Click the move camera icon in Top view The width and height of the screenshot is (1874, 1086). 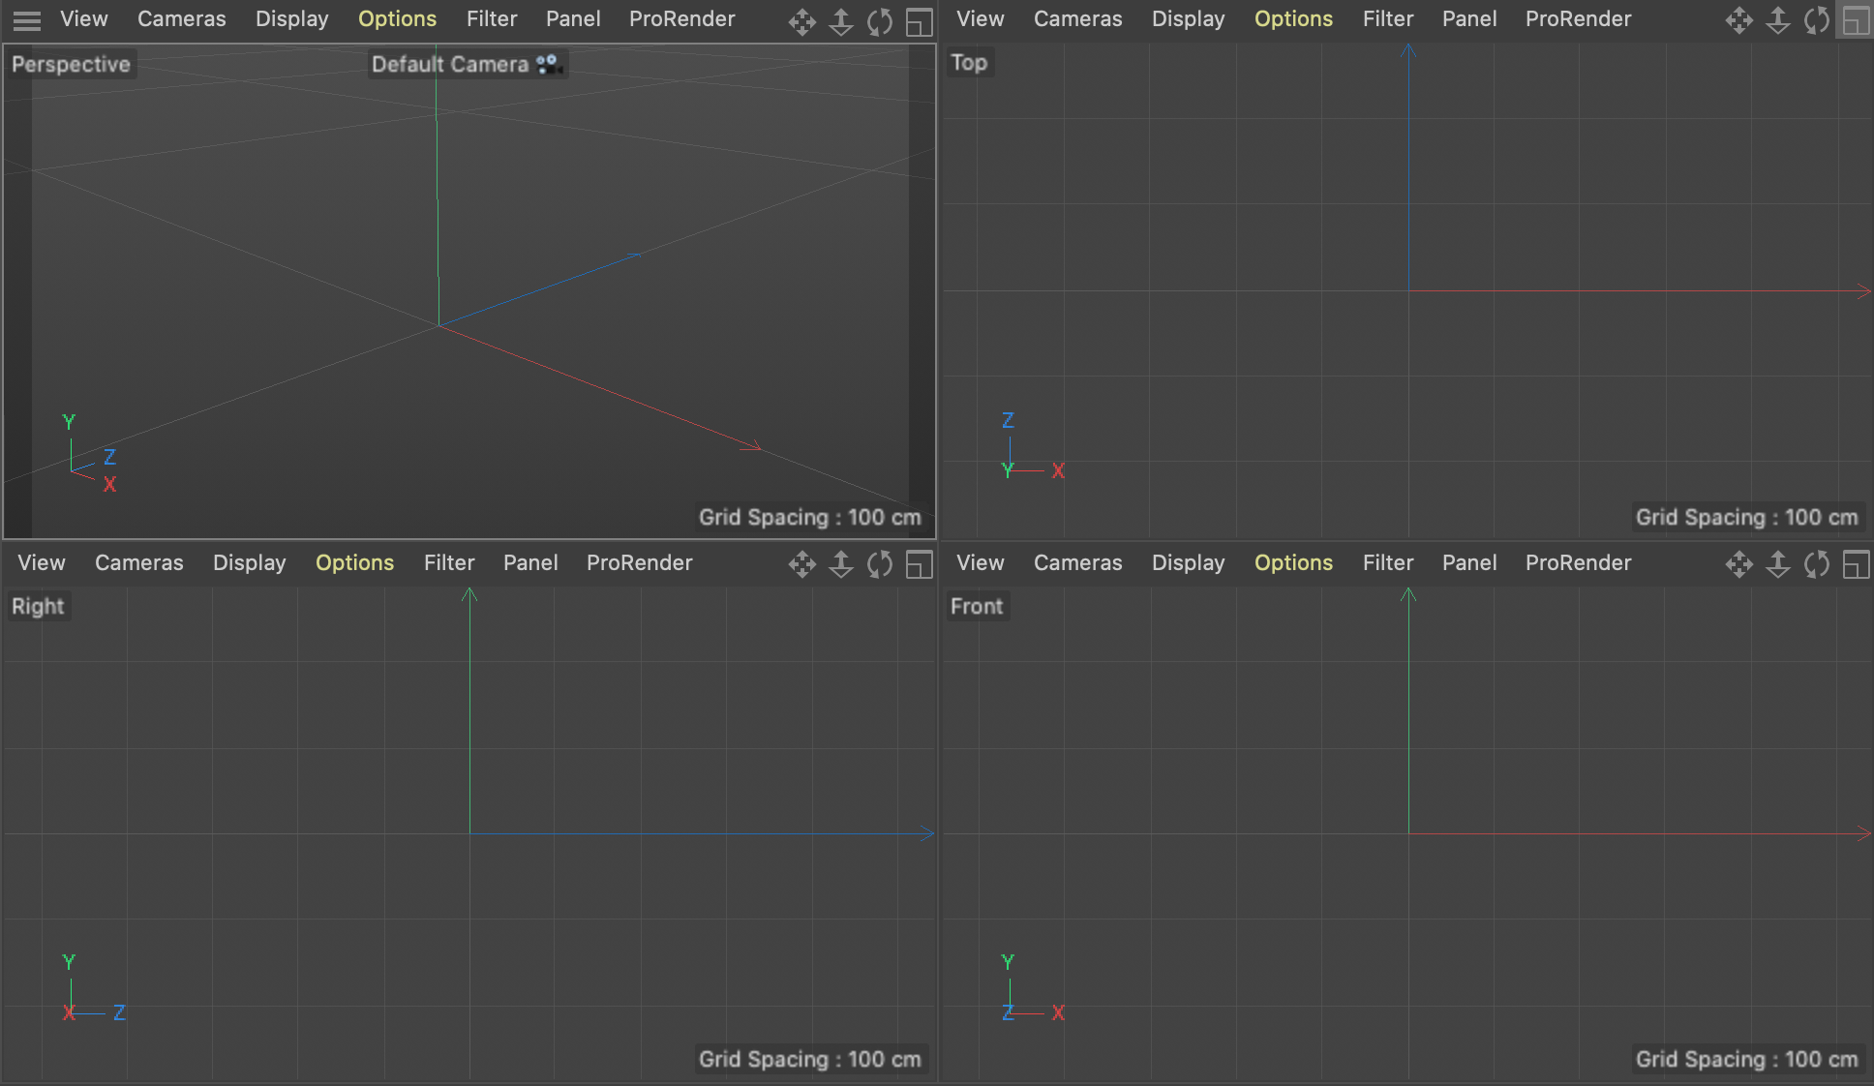point(1738,21)
